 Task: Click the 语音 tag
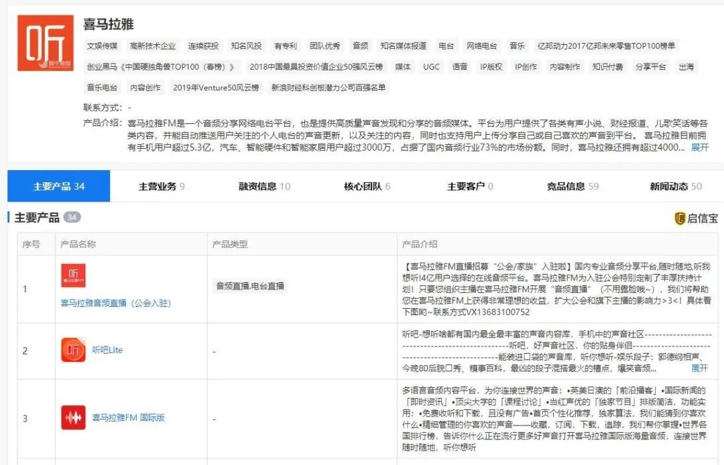[x=460, y=67]
